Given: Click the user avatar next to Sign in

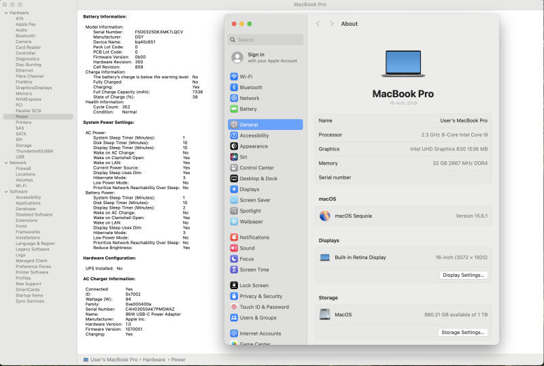Looking at the screenshot, I should [237, 57].
